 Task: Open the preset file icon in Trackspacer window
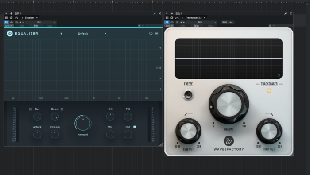click(x=177, y=22)
